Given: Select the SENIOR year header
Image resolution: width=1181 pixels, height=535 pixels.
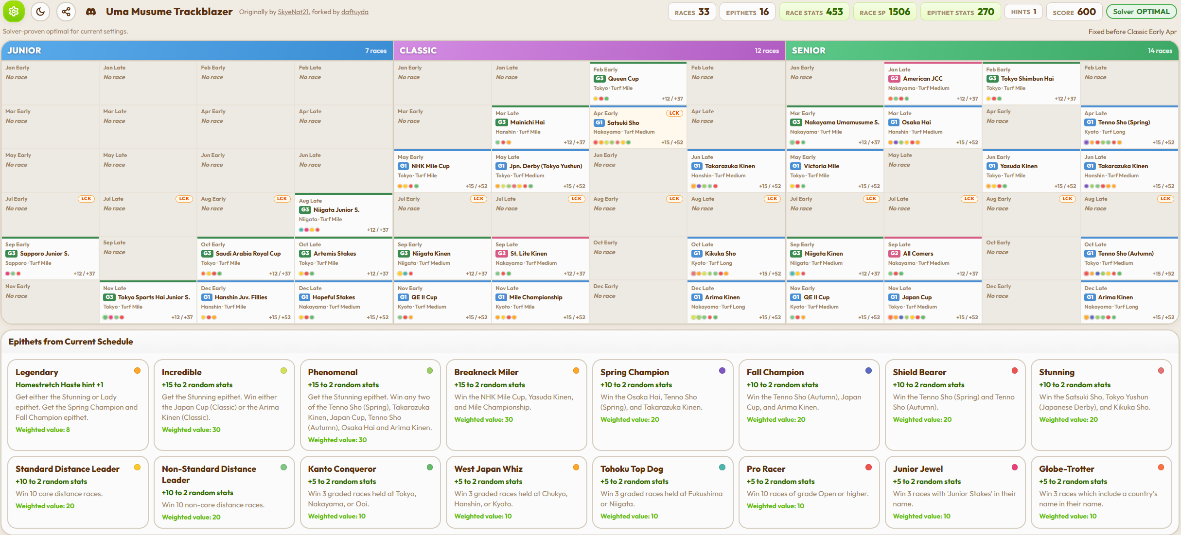Looking at the screenshot, I should (x=982, y=51).
